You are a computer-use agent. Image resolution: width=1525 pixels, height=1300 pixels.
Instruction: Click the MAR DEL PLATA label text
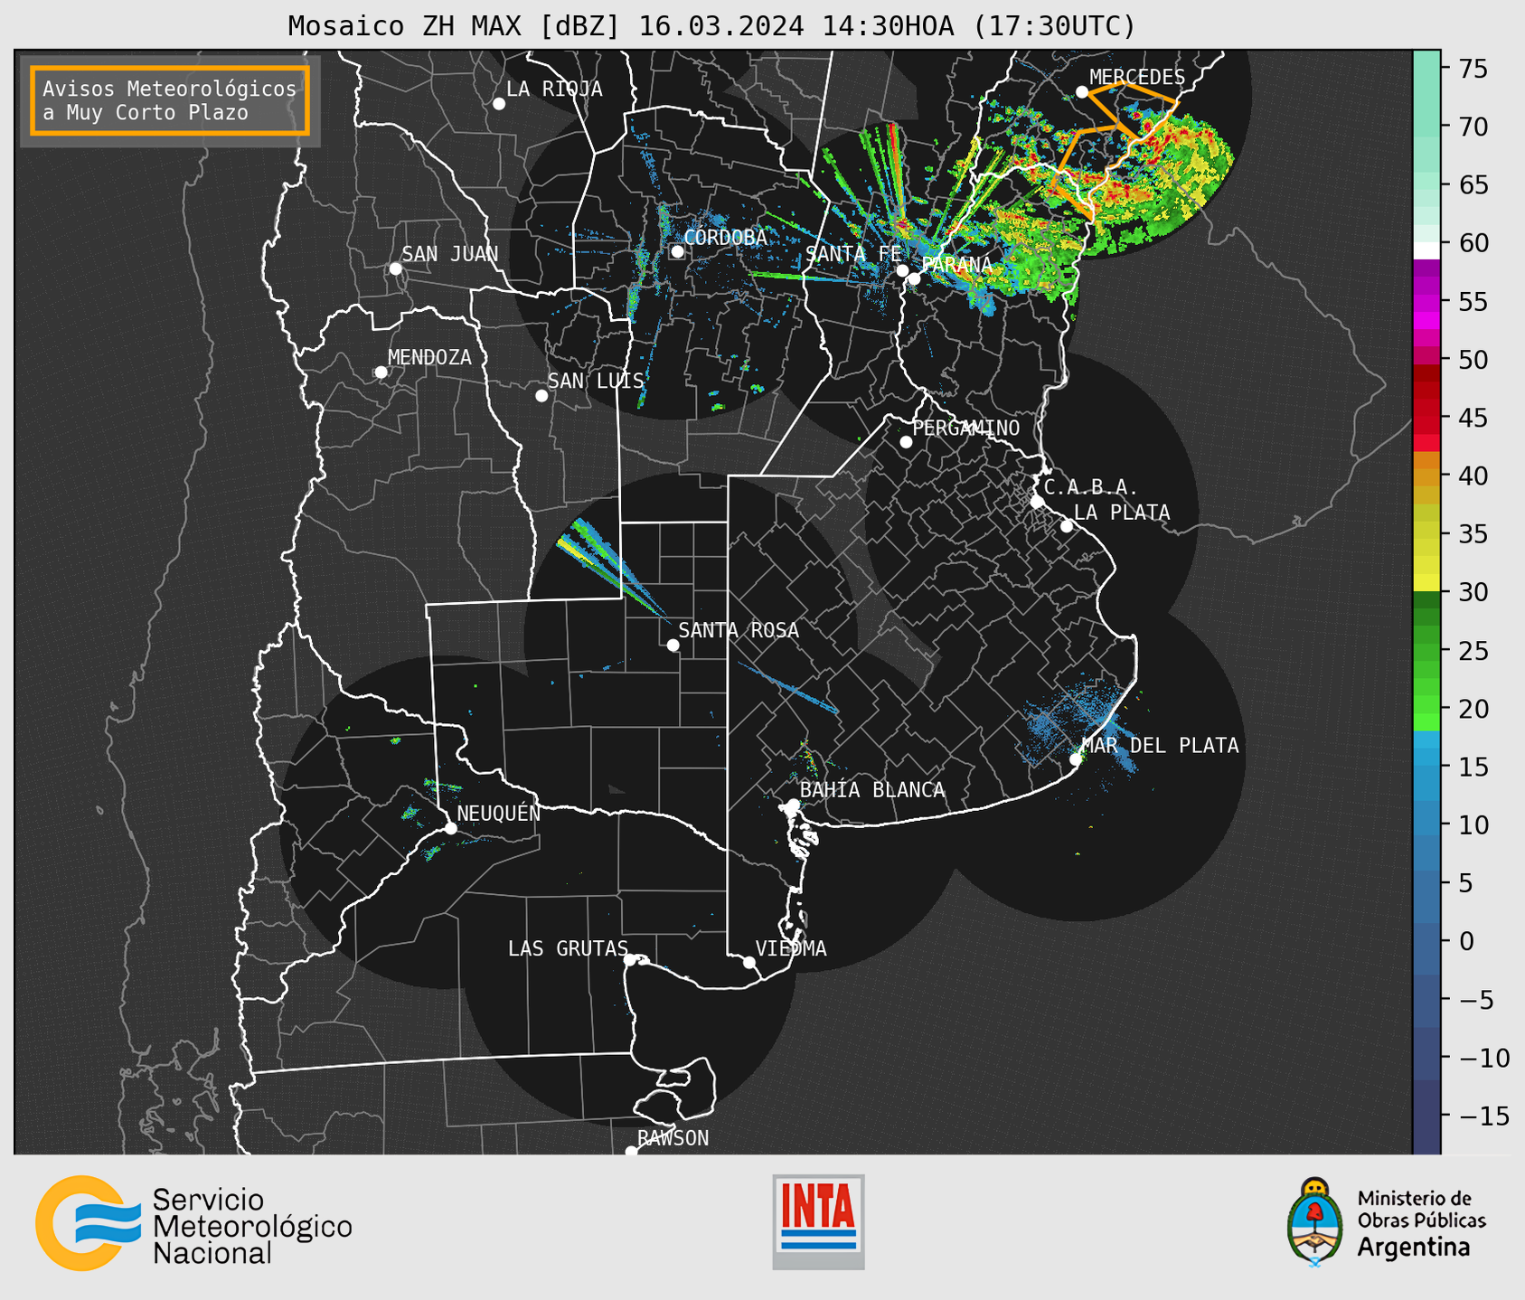[x=1161, y=746]
